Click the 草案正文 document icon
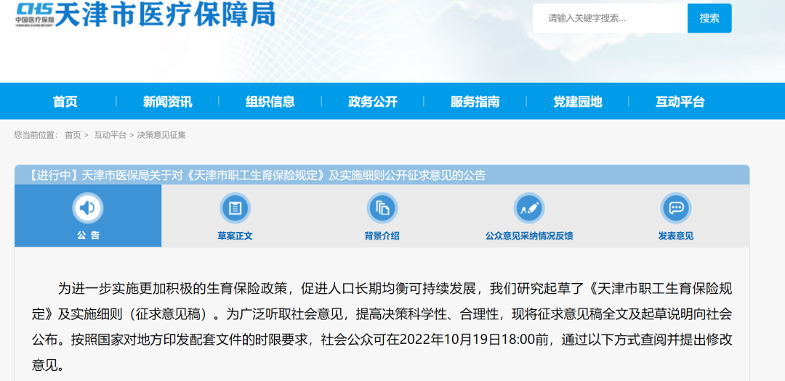This screenshot has width=785, height=381. 235,208
